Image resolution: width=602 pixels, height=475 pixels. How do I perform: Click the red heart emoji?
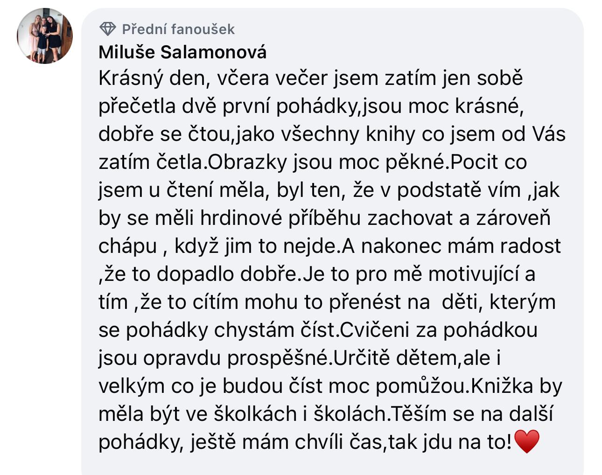[x=526, y=441]
